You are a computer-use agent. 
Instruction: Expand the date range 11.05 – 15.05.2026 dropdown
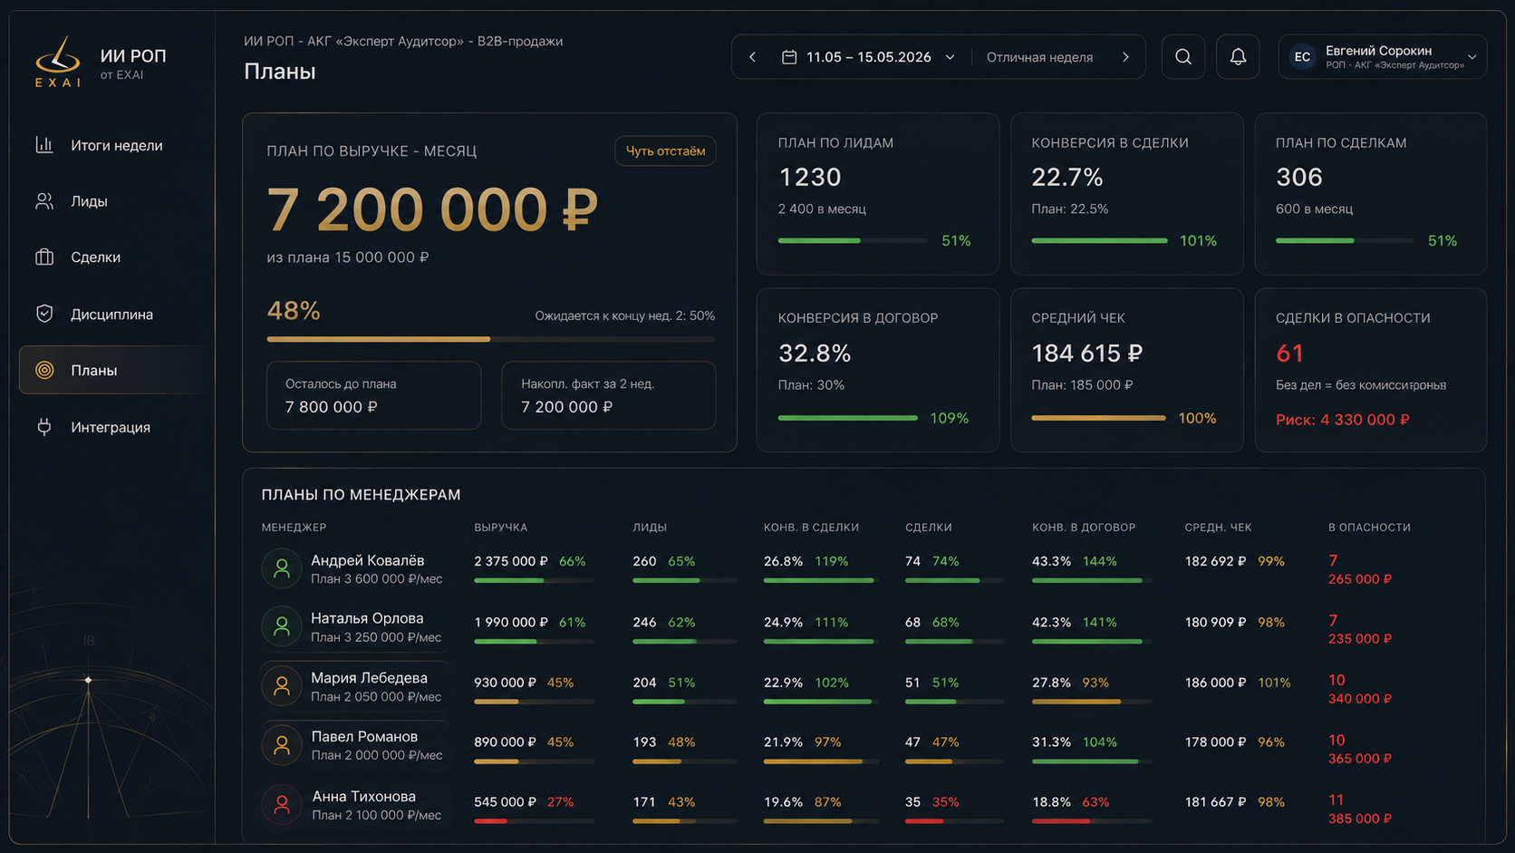point(868,57)
